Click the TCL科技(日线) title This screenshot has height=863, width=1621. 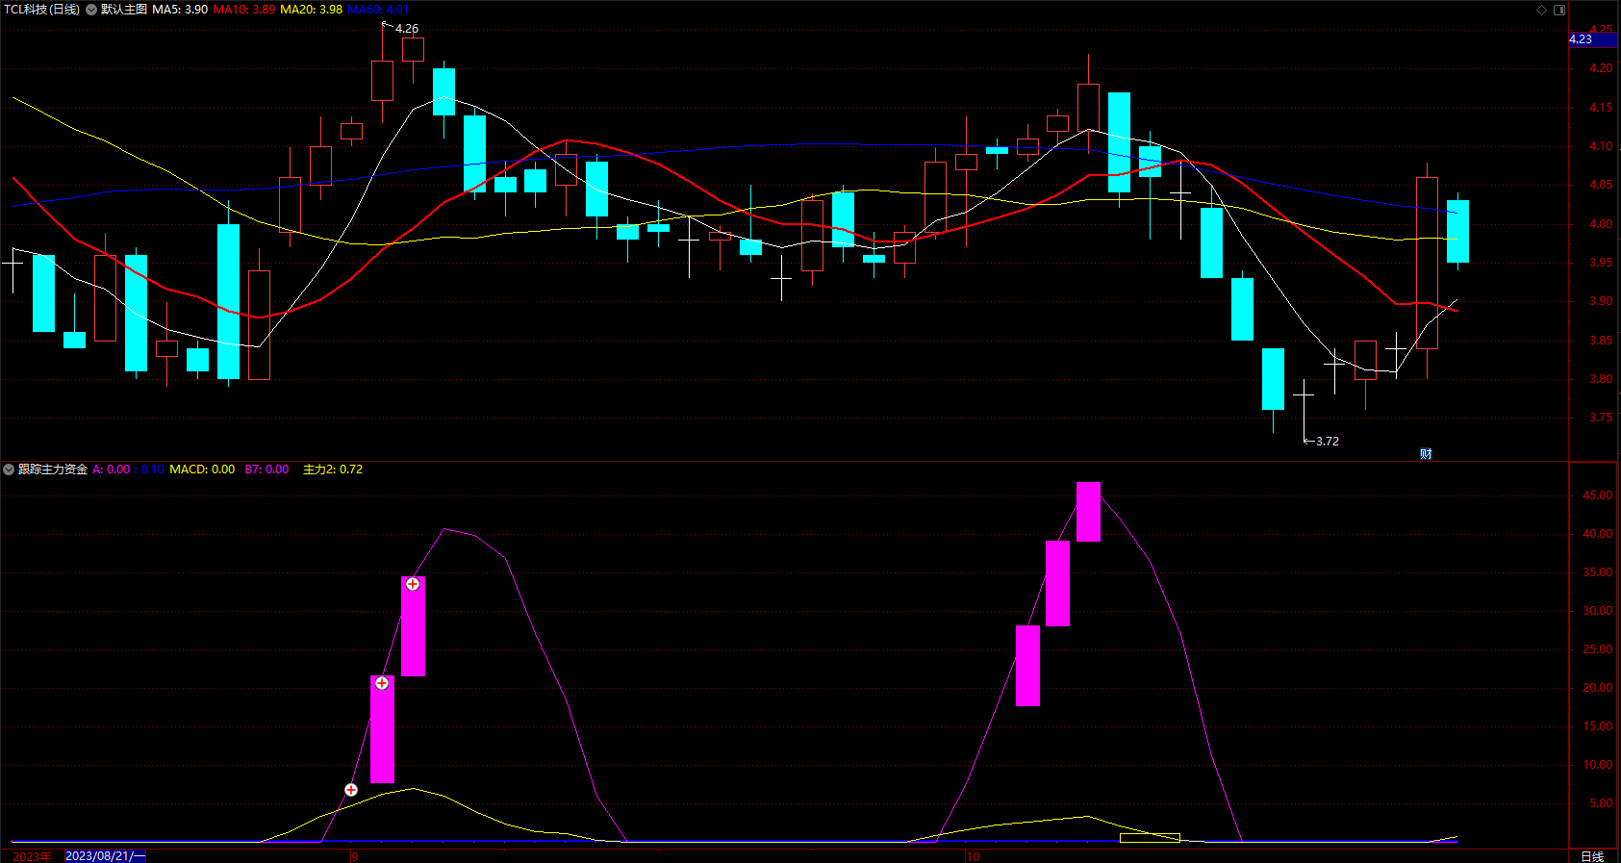pyautogui.click(x=41, y=10)
